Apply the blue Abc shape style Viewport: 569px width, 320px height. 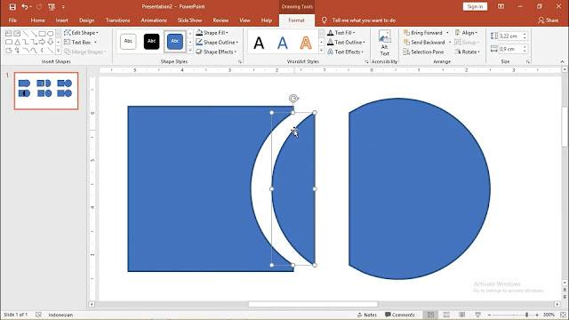[175, 42]
